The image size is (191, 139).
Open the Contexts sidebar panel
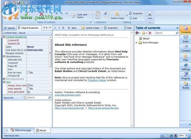coord(186,48)
